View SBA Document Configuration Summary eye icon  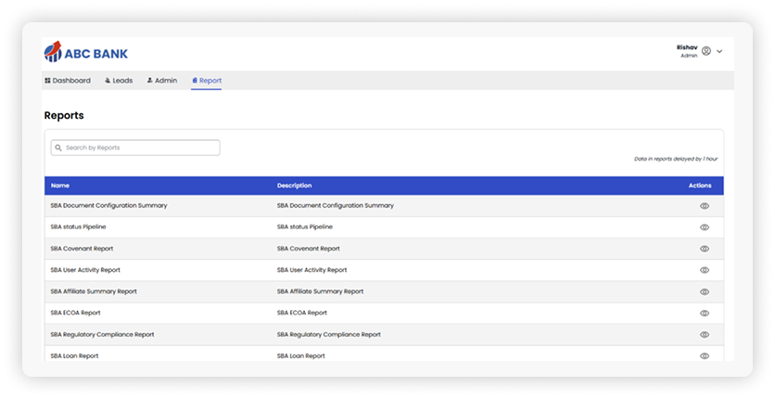click(705, 206)
